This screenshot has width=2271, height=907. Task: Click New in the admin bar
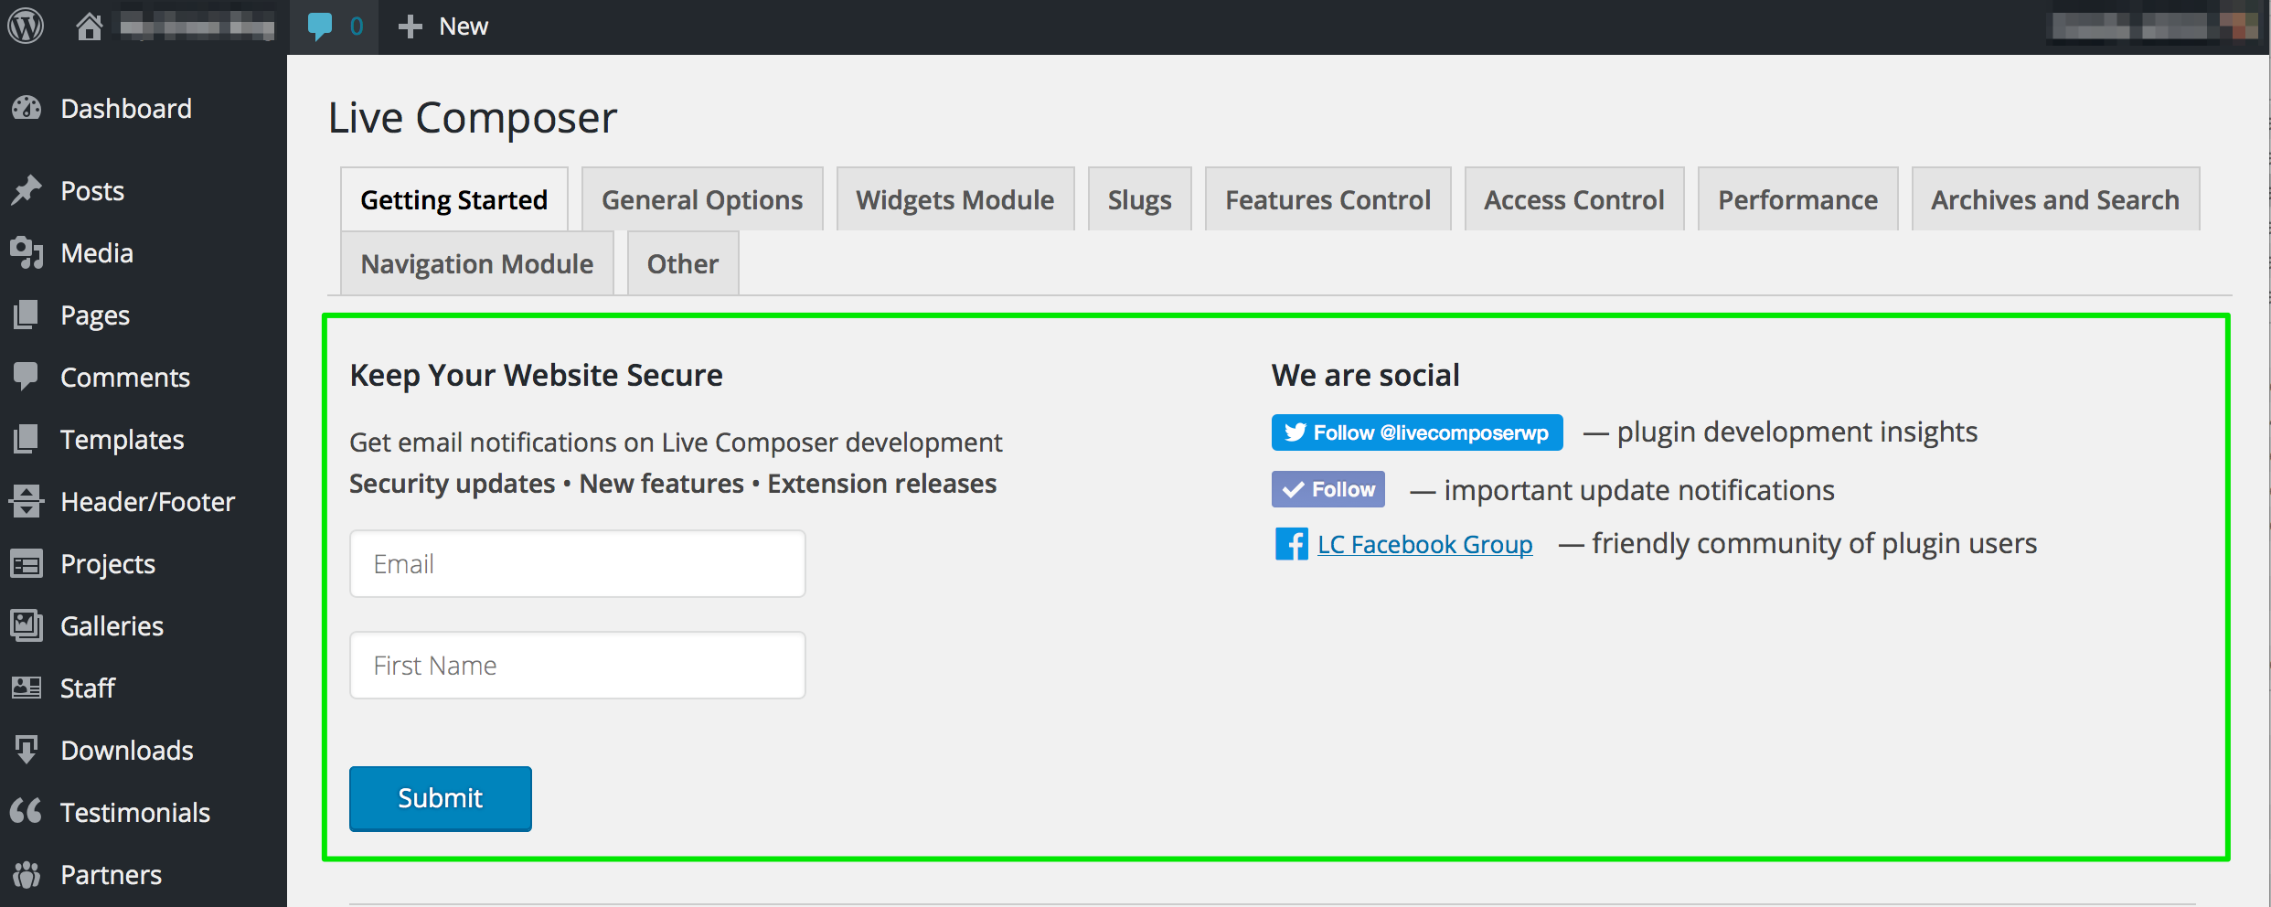pyautogui.click(x=464, y=27)
